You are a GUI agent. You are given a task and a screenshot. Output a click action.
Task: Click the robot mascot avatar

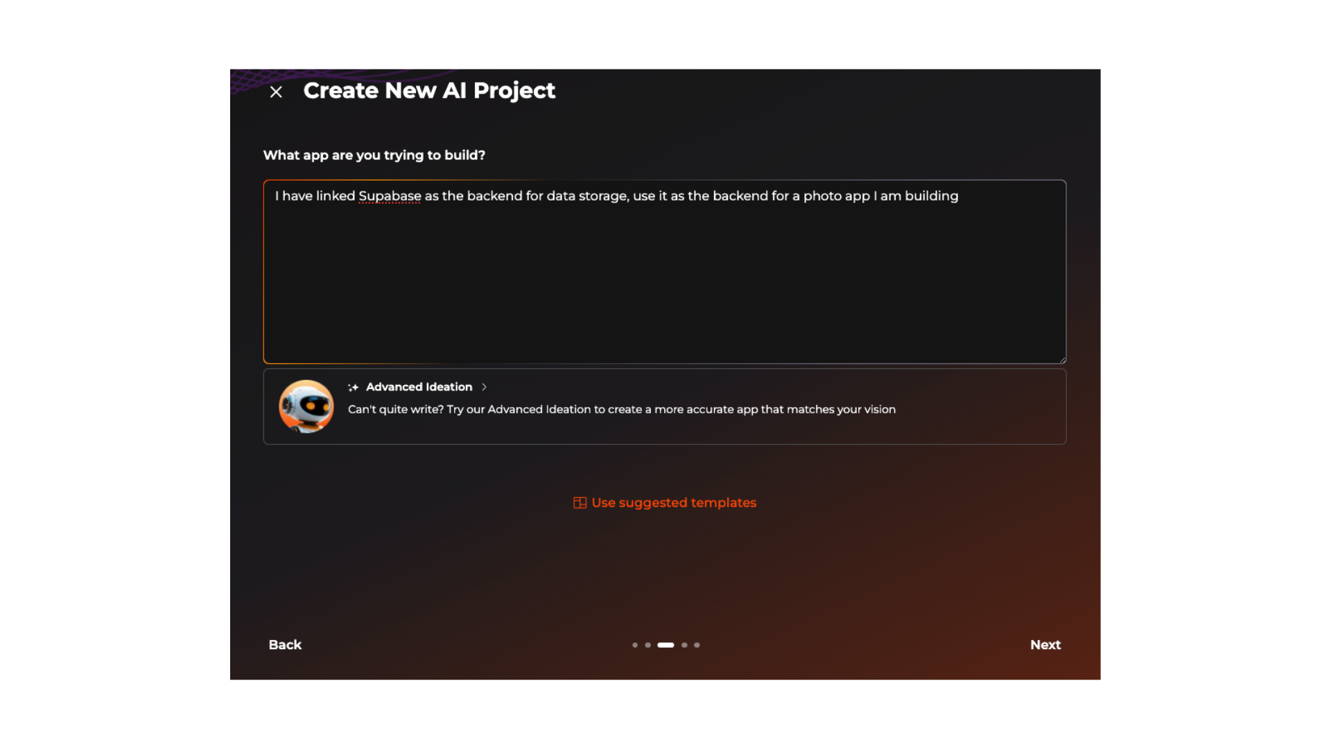(x=306, y=406)
